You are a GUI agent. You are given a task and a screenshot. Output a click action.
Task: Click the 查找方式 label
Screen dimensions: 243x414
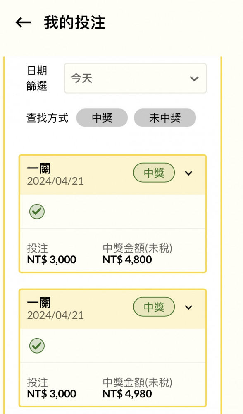(x=48, y=118)
